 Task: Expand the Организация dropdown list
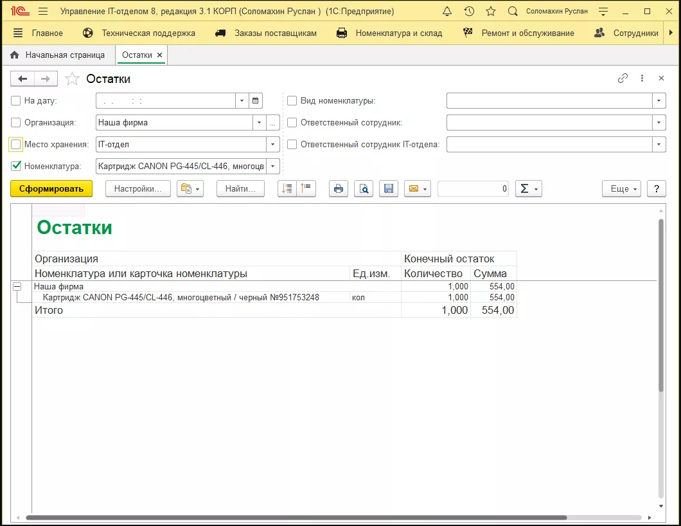259,122
